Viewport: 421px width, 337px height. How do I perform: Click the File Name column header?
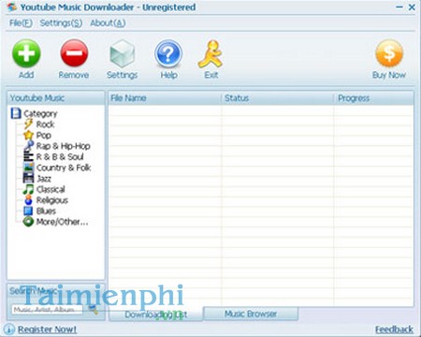165,98
